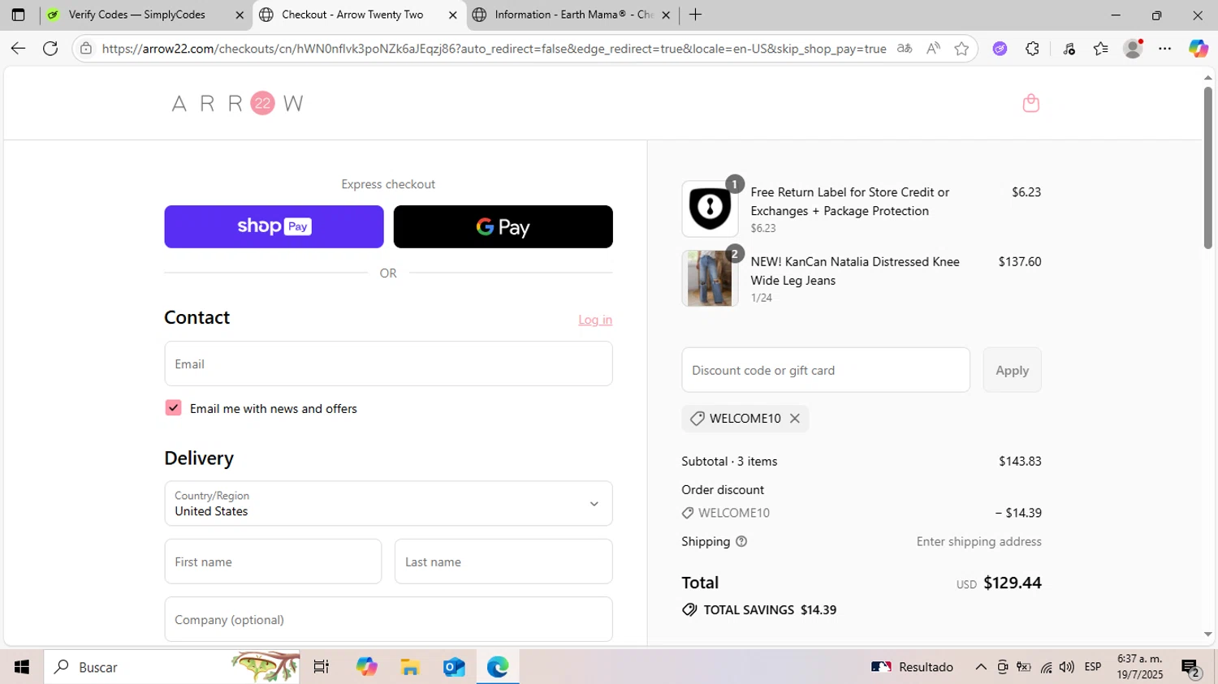Open Windows Start menu
1218x684 pixels.
[22, 667]
